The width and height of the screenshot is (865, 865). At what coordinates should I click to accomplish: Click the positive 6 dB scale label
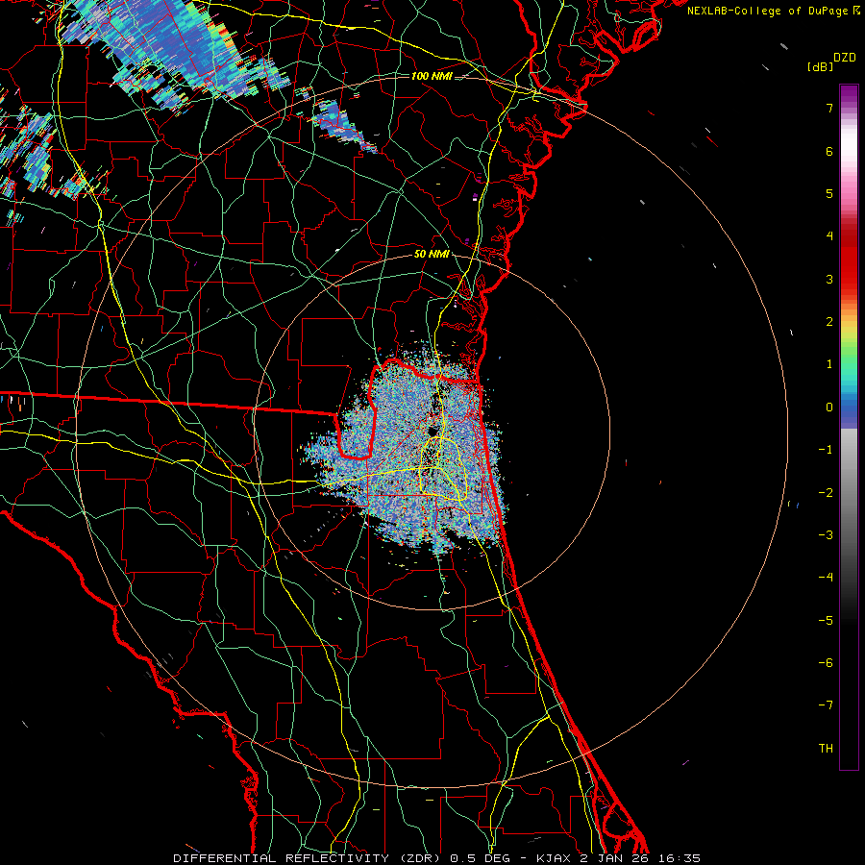[829, 151]
